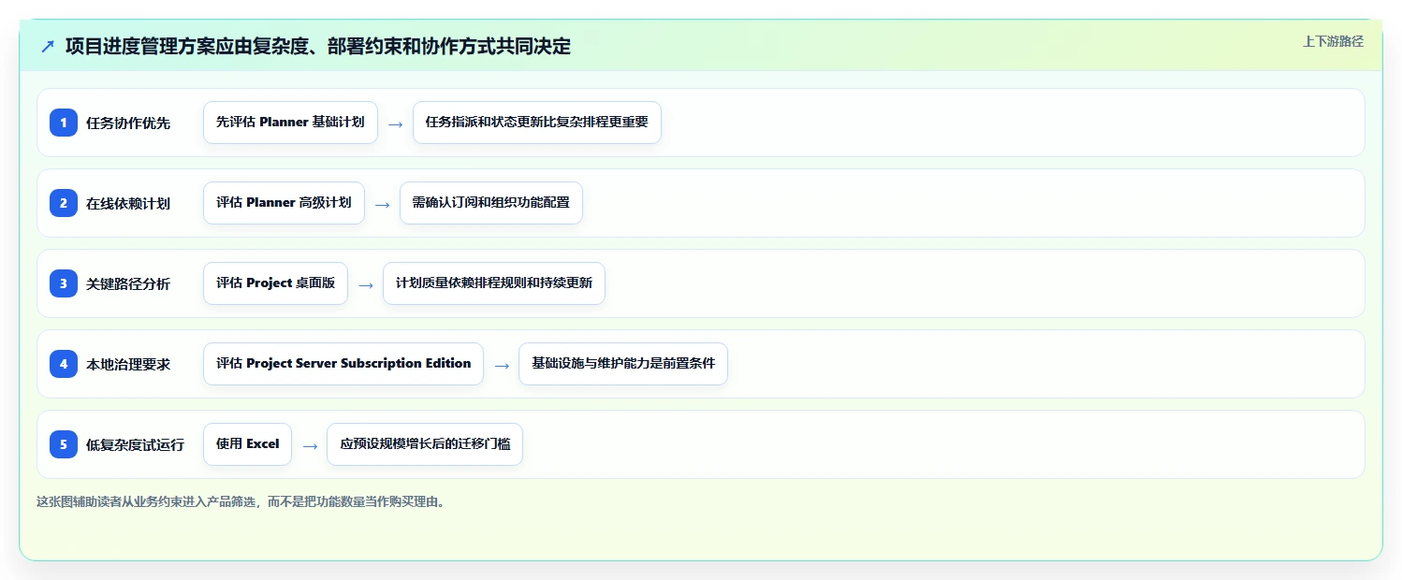Click the arrow after 使用 Excel

click(310, 445)
